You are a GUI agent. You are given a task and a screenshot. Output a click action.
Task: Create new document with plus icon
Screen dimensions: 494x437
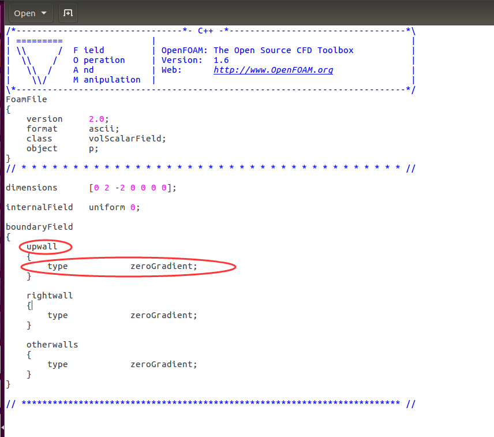tap(68, 13)
